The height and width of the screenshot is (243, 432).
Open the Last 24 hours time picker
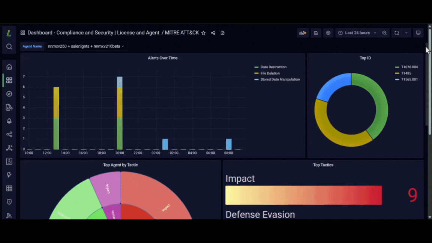click(x=357, y=33)
